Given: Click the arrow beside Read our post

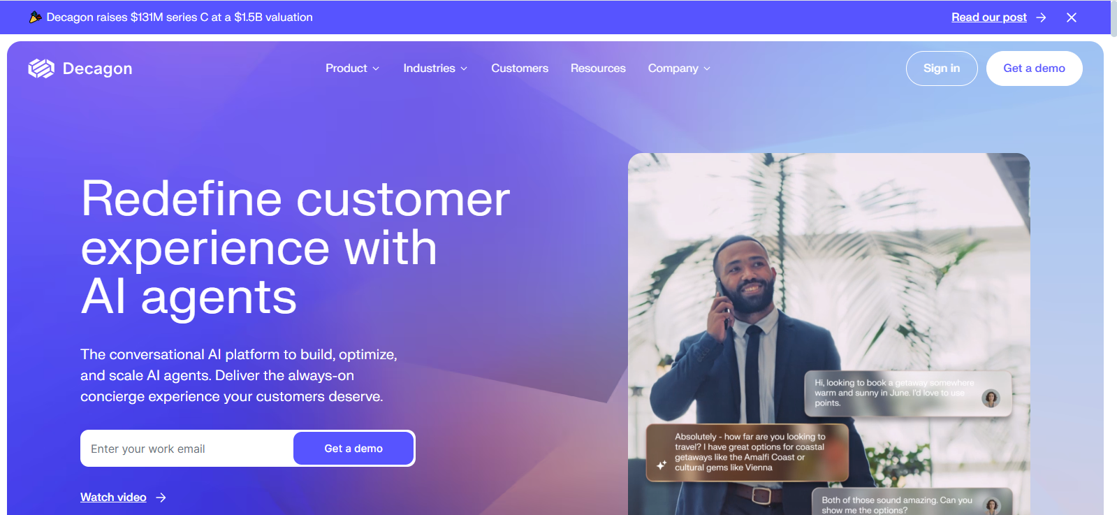Looking at the screenshot, I should point(1041,17).
